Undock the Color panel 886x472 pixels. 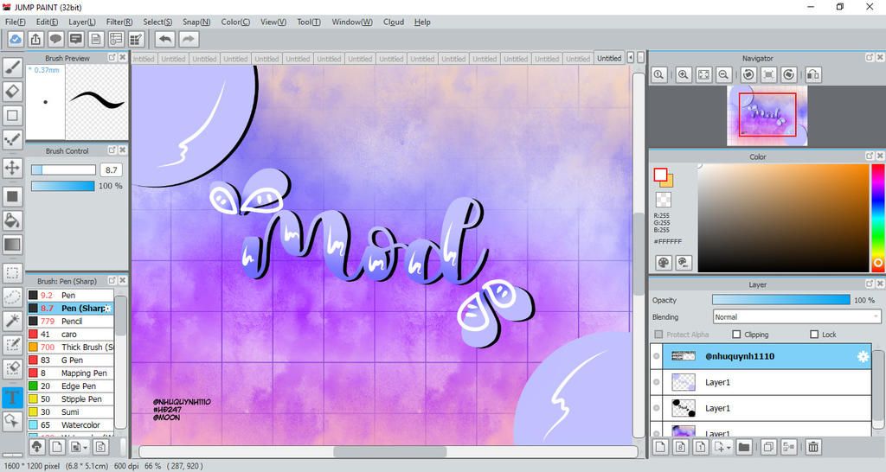click(869, 156)
